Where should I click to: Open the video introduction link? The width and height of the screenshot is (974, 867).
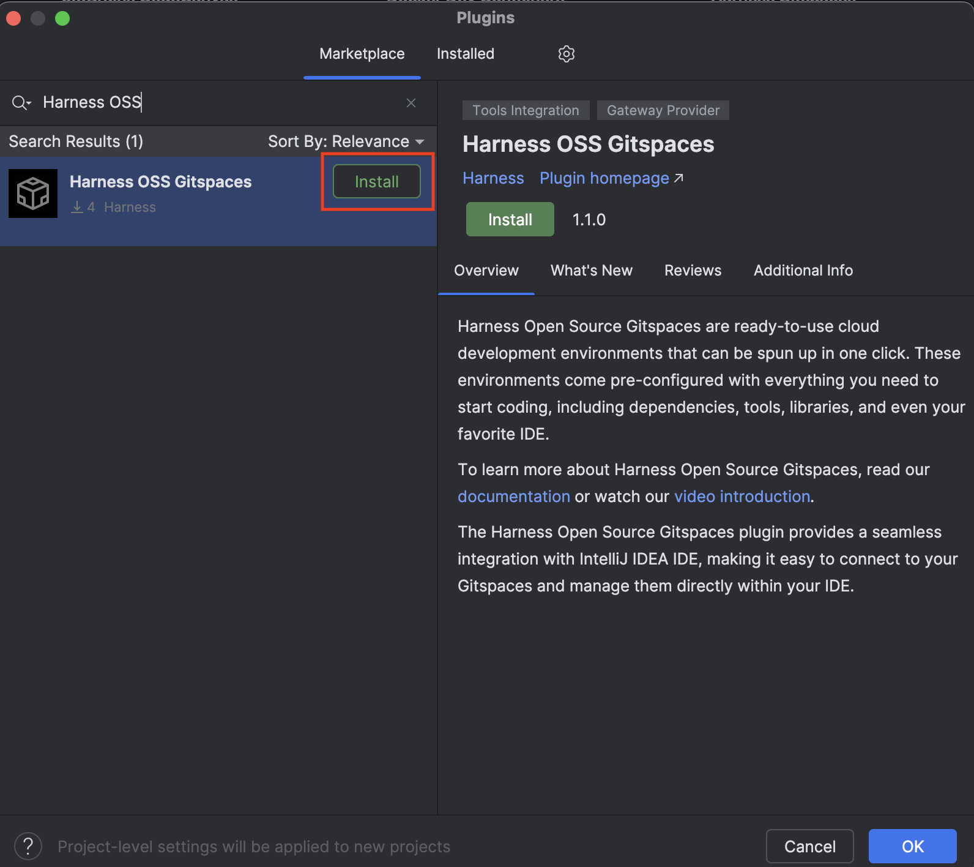coord(742,497)
